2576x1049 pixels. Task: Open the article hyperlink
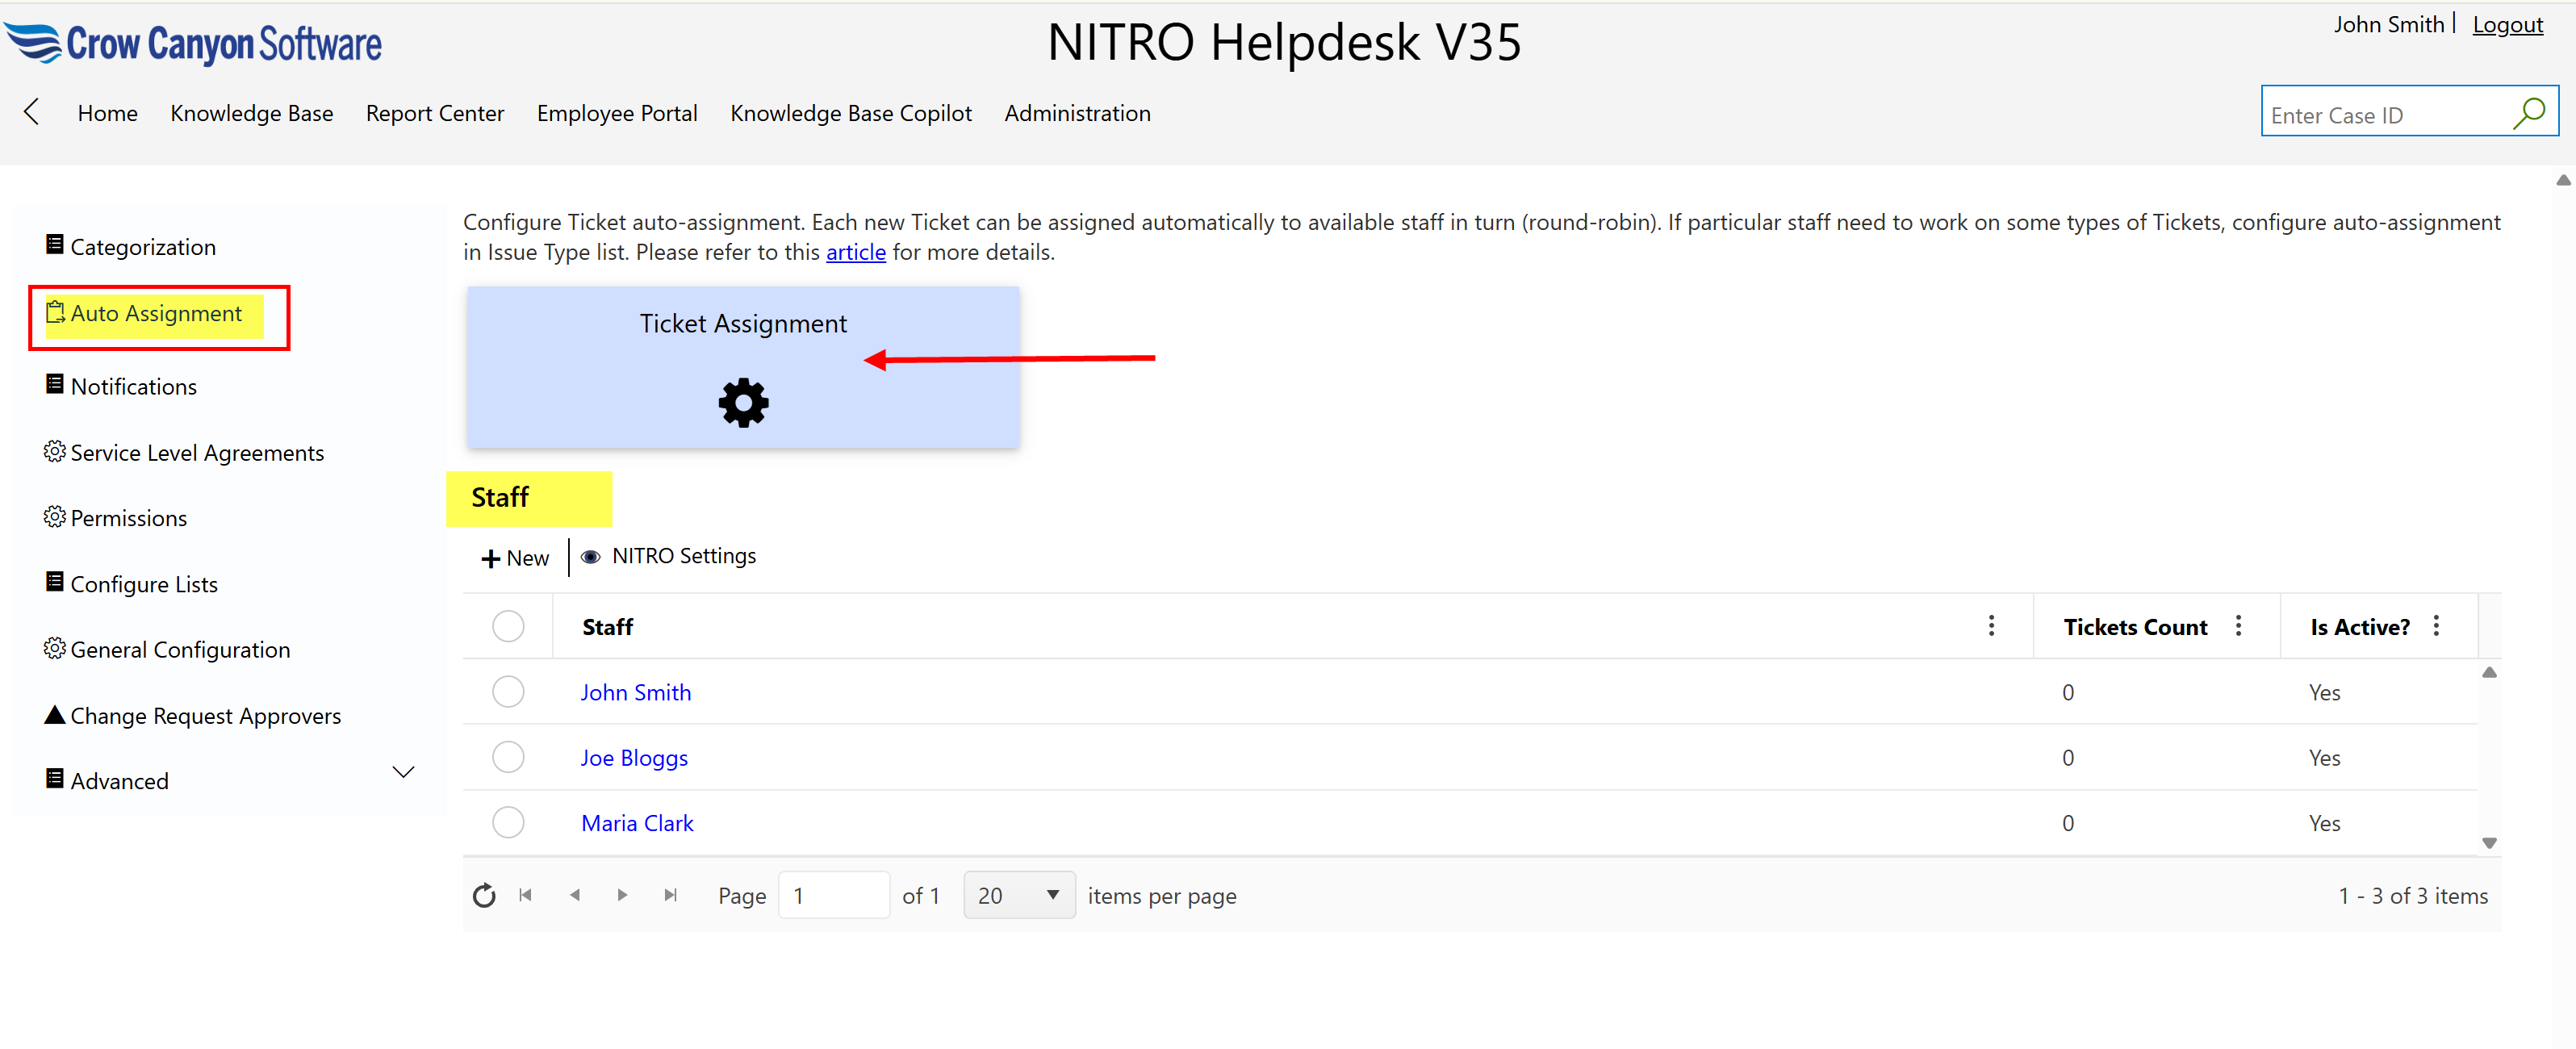[855, 252]
